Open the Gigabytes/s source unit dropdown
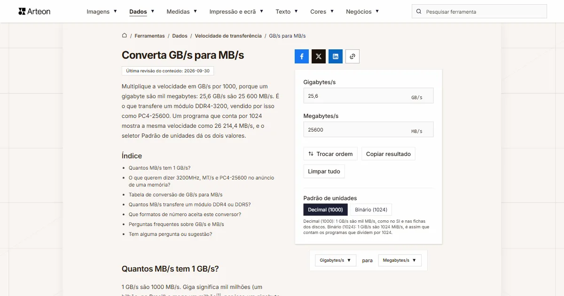564x296 pixels. click(x=336, y=260)
